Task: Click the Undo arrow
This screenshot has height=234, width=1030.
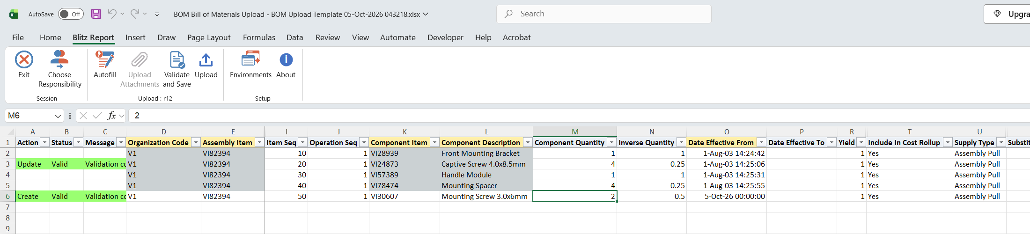Action: 112,14
